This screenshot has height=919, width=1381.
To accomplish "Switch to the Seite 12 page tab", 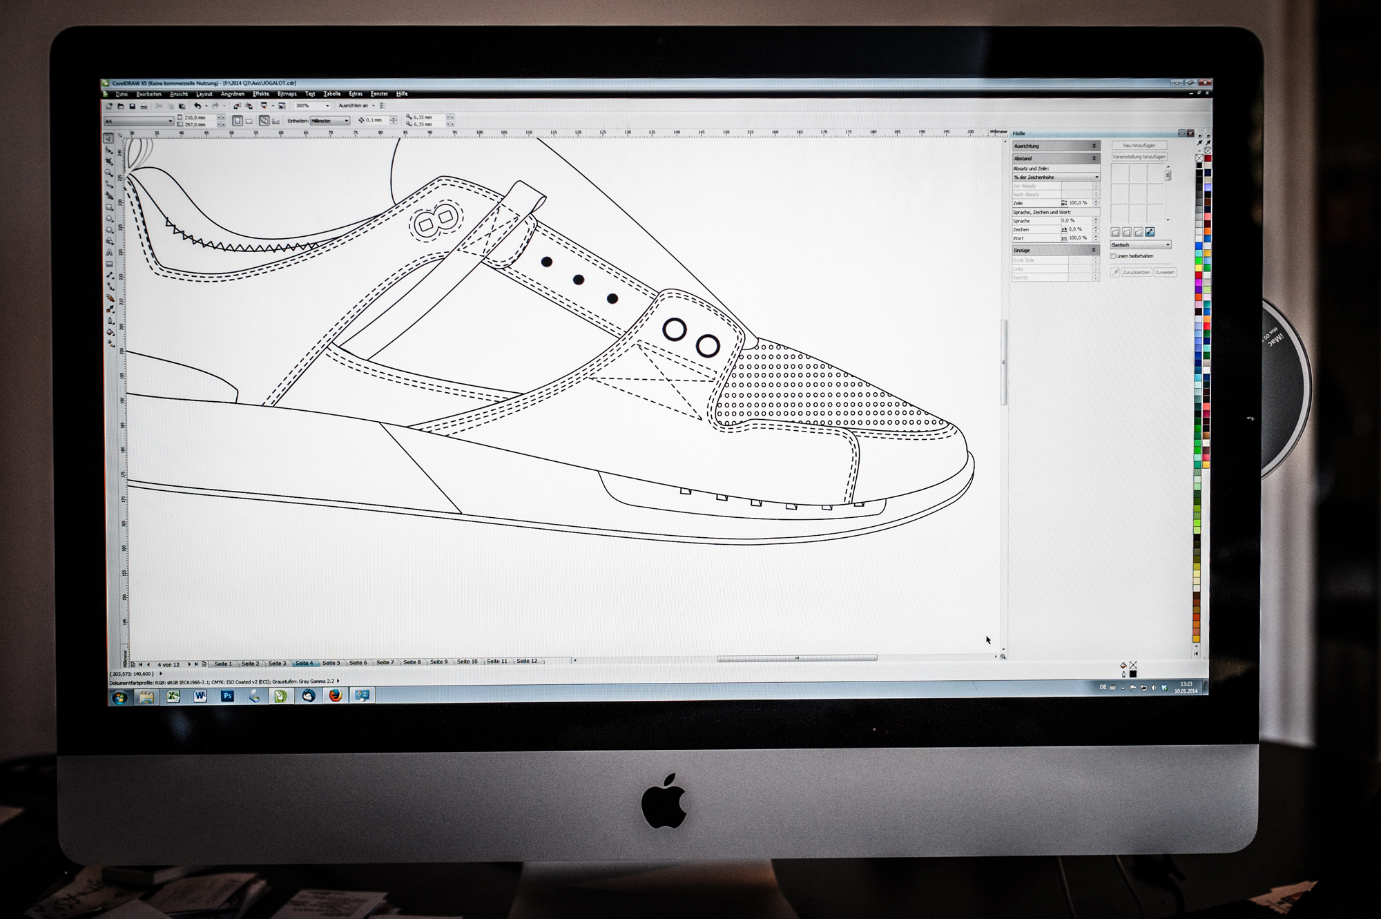I will (527, 661).
